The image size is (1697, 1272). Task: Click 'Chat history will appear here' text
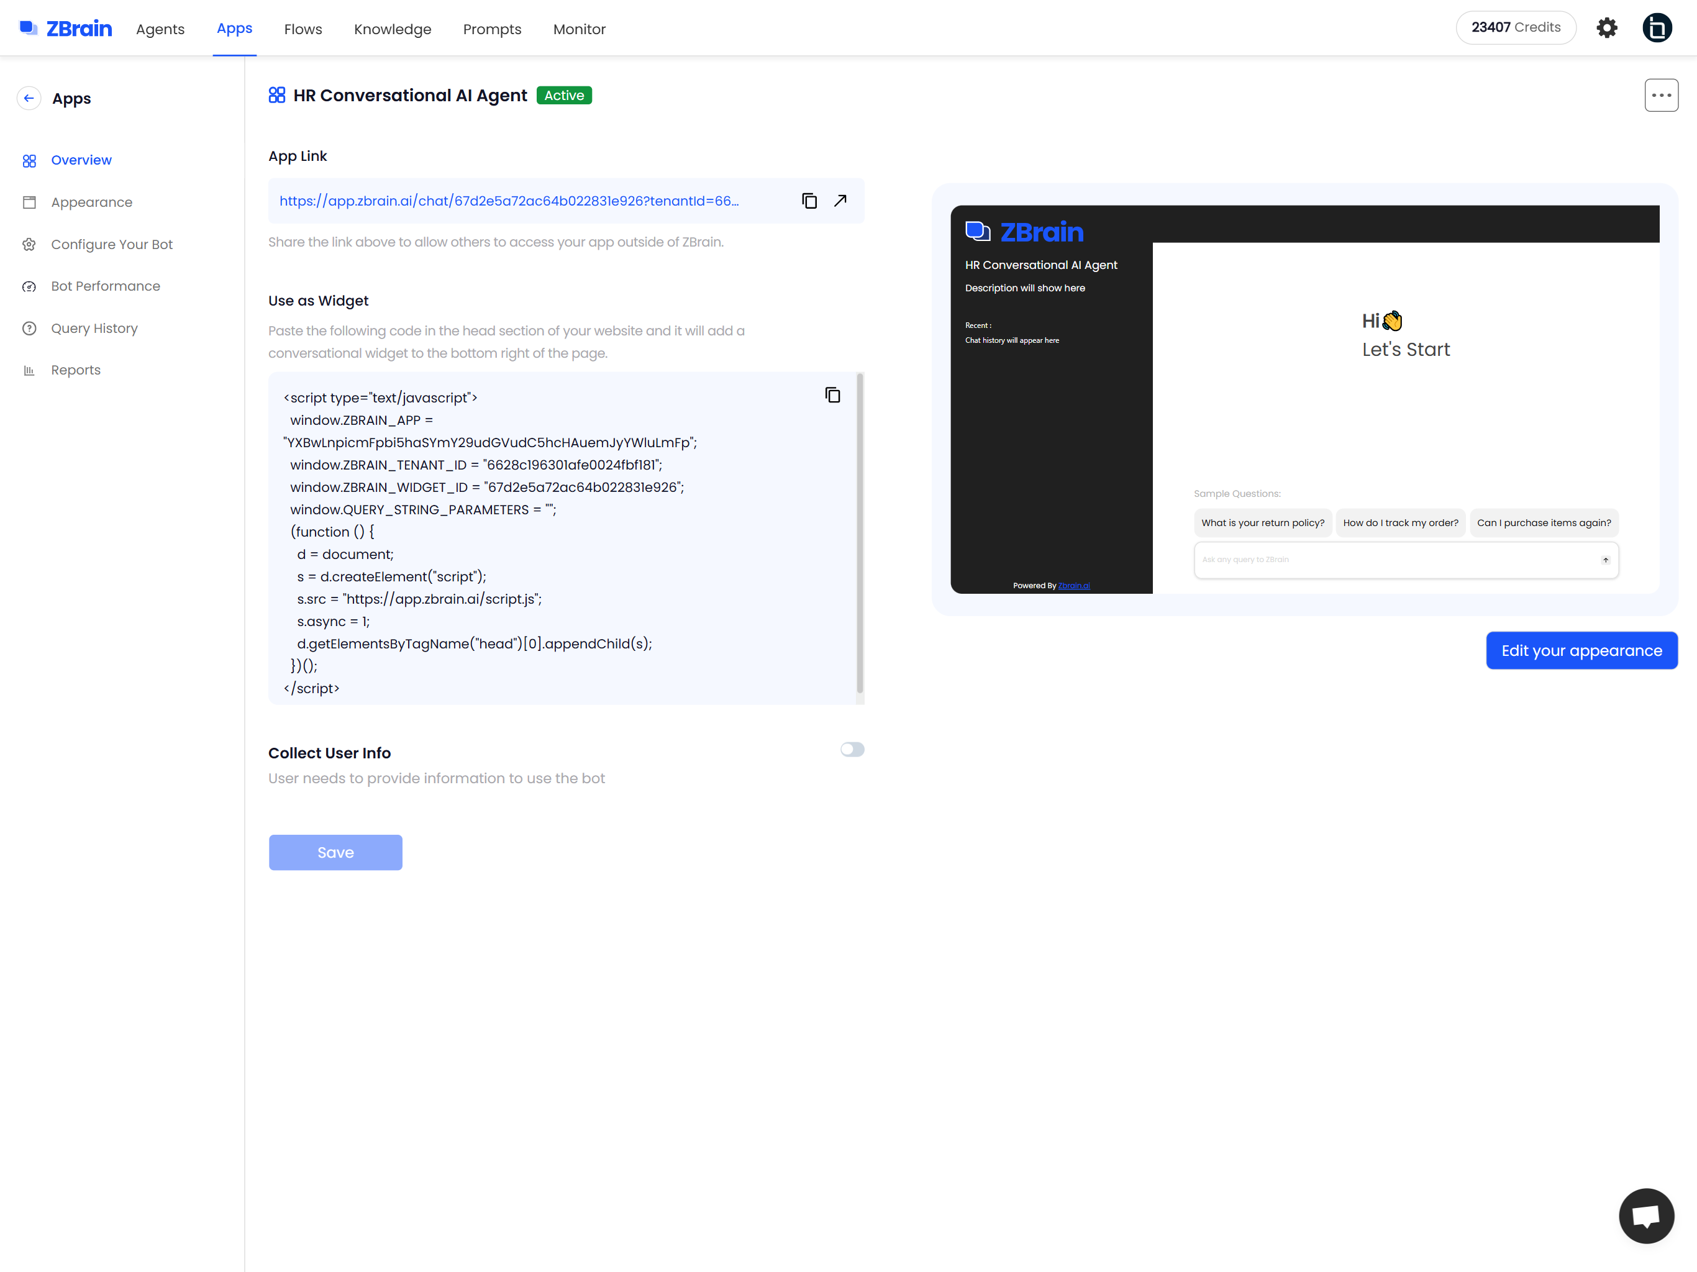tap(1012, 340)
